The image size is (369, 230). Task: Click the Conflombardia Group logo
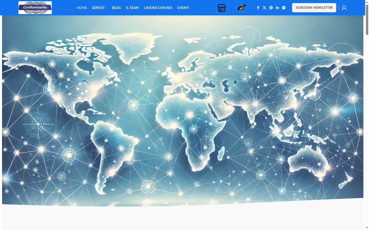(x=35, y=8)
